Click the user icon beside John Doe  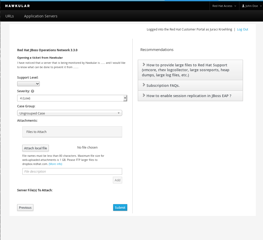[243, 6]
